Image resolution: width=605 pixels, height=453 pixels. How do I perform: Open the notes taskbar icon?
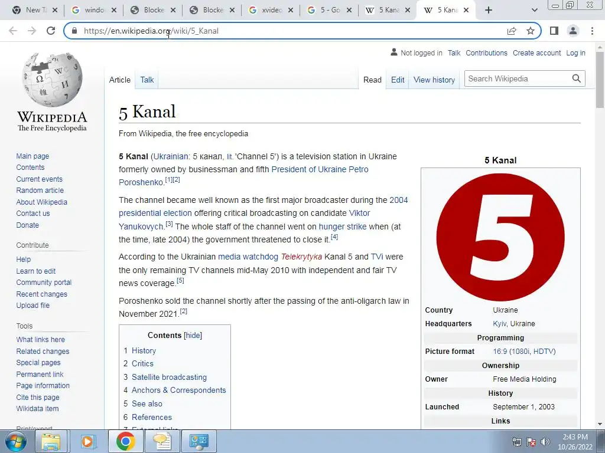pos(162,441)
